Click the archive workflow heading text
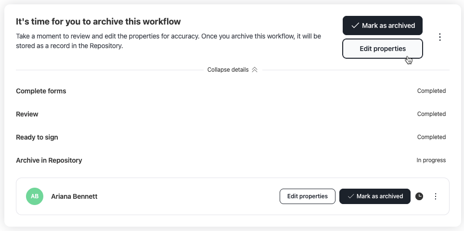Image resolution: width=464 pixels, height=231 pixels. tap(98, 22)
